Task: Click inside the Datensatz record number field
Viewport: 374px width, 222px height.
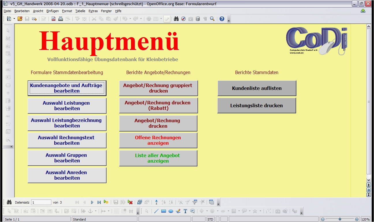Action: click(x=41, y=202)
